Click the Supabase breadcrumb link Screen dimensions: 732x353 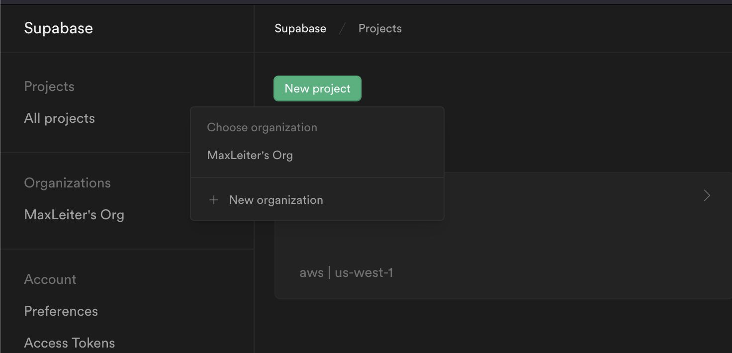pos(300,28)
